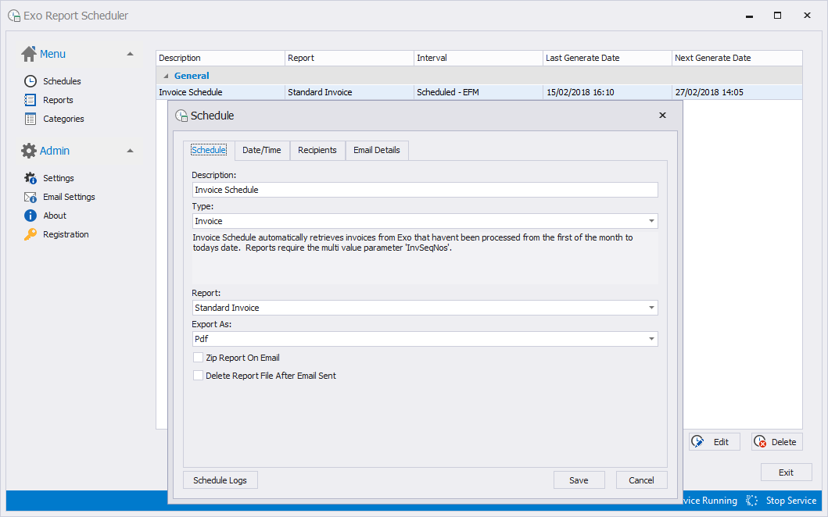Viewport: 828px width, 517px height.
Task: Open Settings via the gears icon
Action: point(30,178)
